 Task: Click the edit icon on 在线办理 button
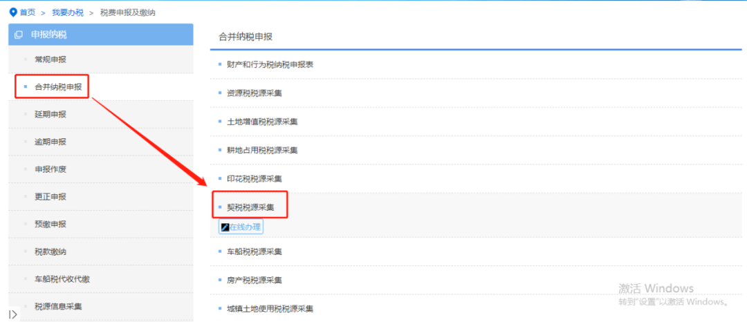point(225,227)
